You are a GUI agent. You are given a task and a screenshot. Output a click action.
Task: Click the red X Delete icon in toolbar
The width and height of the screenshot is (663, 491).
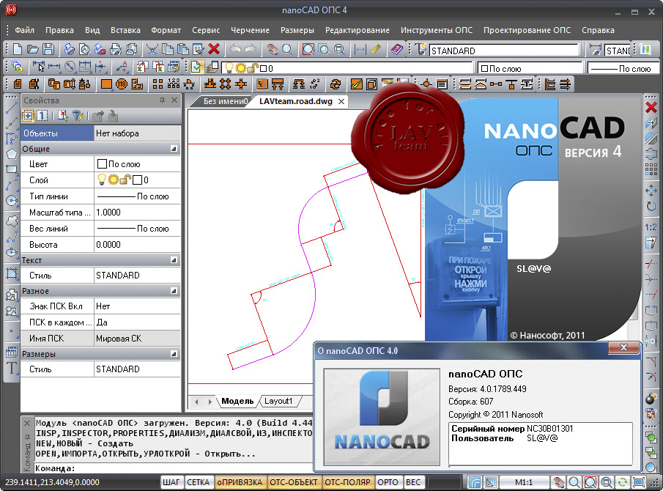[214, 49]
